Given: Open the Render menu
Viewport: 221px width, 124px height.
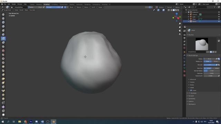Looking at the screenshot, I should pyautogui.click(x=14, y=4).
